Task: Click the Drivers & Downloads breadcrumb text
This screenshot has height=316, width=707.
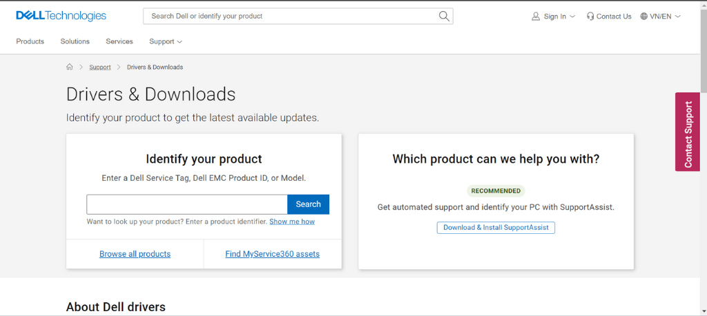Action: [x=155, y=67]
